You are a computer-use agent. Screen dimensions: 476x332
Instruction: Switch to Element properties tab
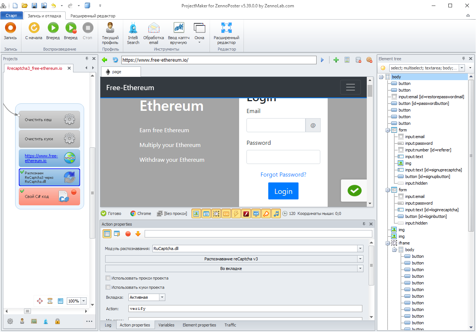(x=199, y=325)
